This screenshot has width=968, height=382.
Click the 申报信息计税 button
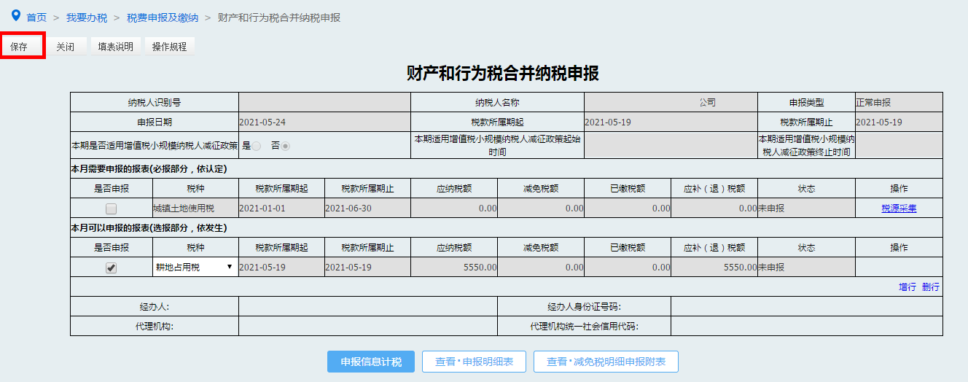[x=371, y=362]
